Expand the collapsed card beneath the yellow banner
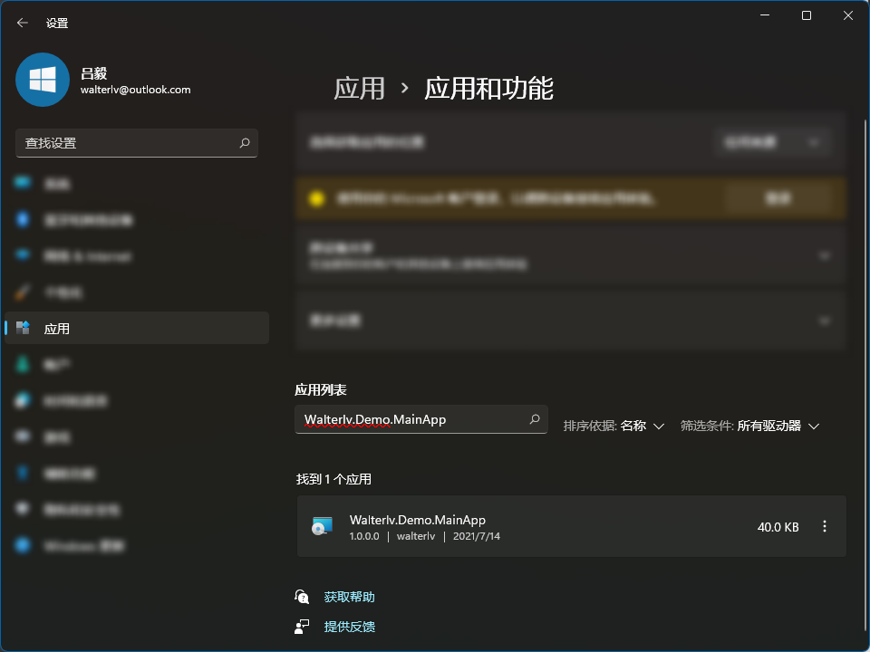This screenshot has width=870, height=652. click(824, 255)
